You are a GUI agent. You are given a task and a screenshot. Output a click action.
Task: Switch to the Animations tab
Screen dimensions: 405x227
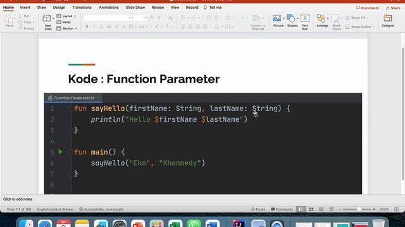[109, 8]
